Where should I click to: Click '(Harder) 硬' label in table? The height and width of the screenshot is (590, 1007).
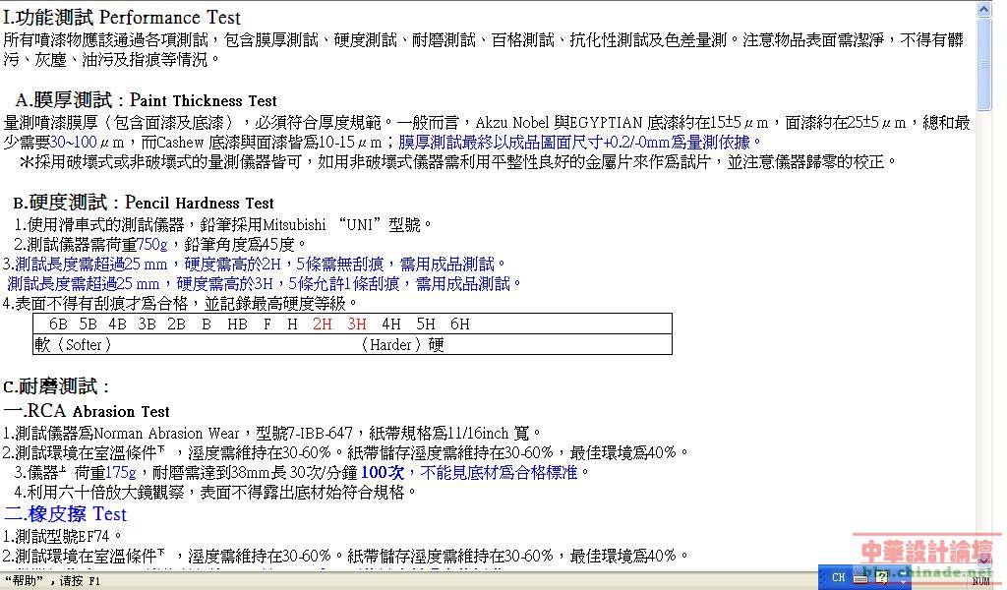[401, 345]
